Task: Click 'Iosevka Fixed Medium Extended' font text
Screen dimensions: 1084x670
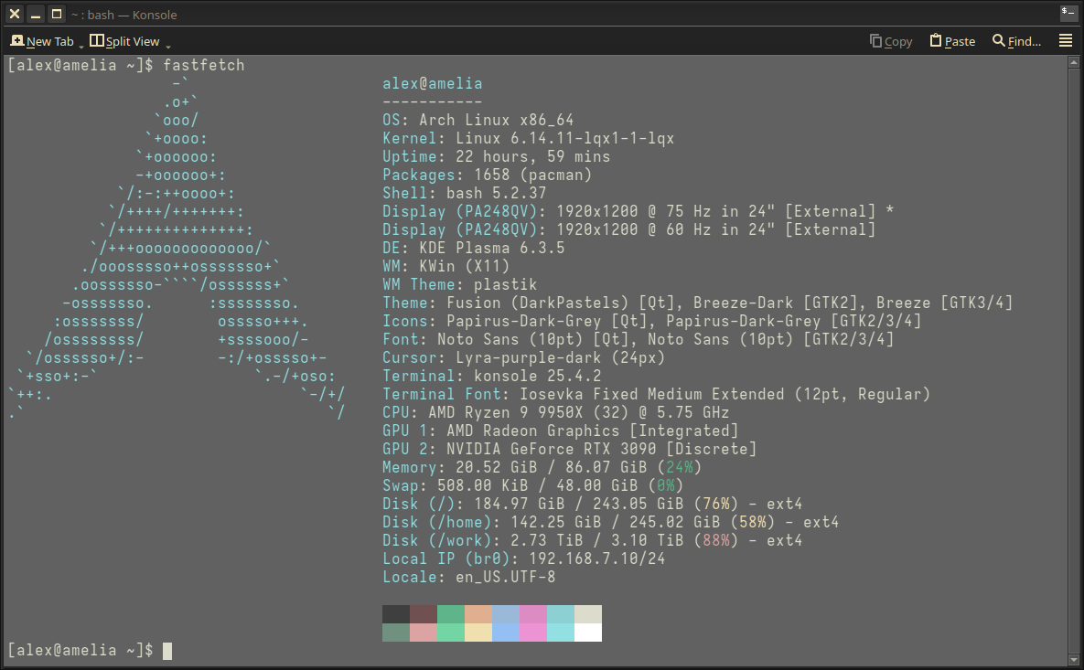Action: point(652,394)
